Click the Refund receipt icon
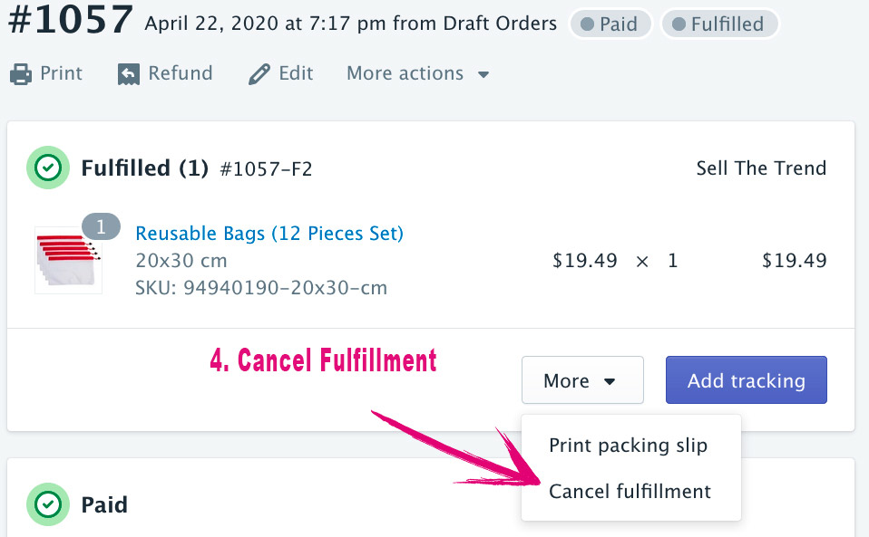This screenshot has height=537, width=869. click(x=129, y=73)
